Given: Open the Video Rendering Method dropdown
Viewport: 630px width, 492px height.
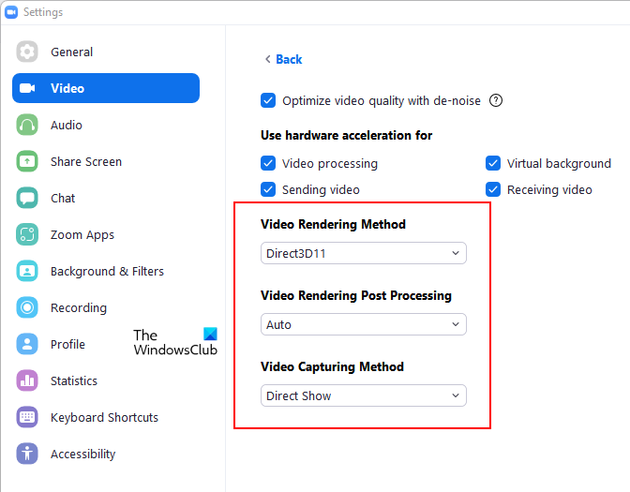Looking at the screenshot, I should click(x=363, y=253).
